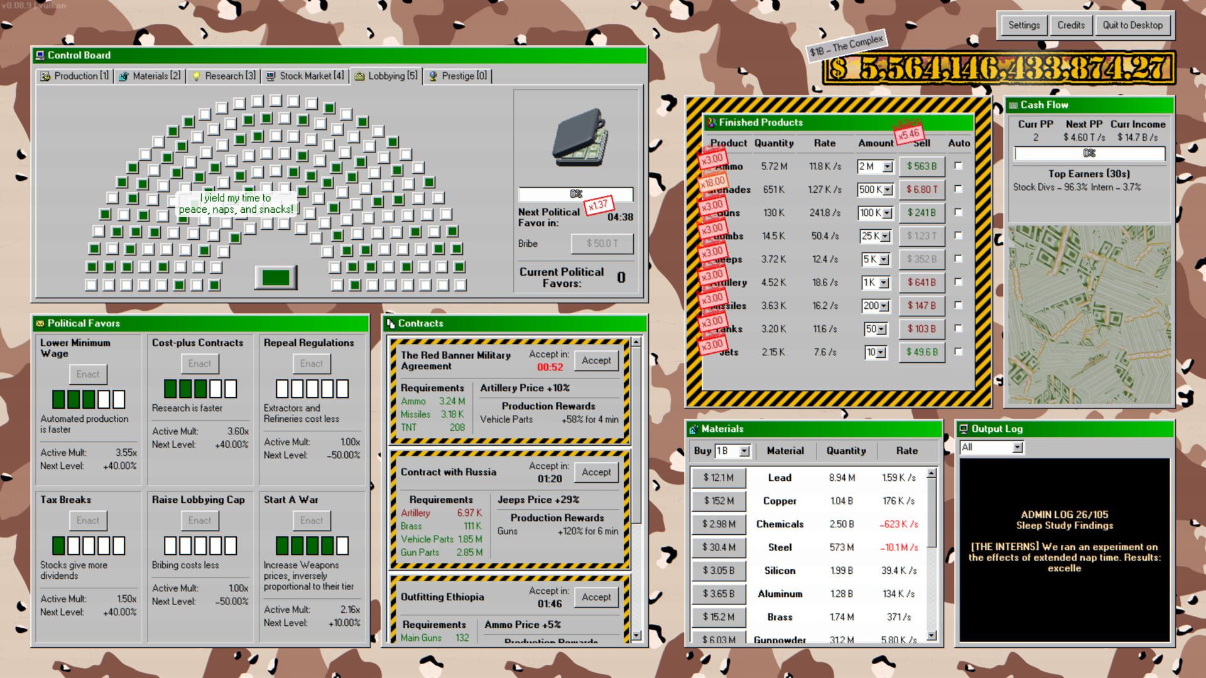Click the Next Political Favor progress bar
The width and height of the screenshot is (1206, 678).
[575, 194]
